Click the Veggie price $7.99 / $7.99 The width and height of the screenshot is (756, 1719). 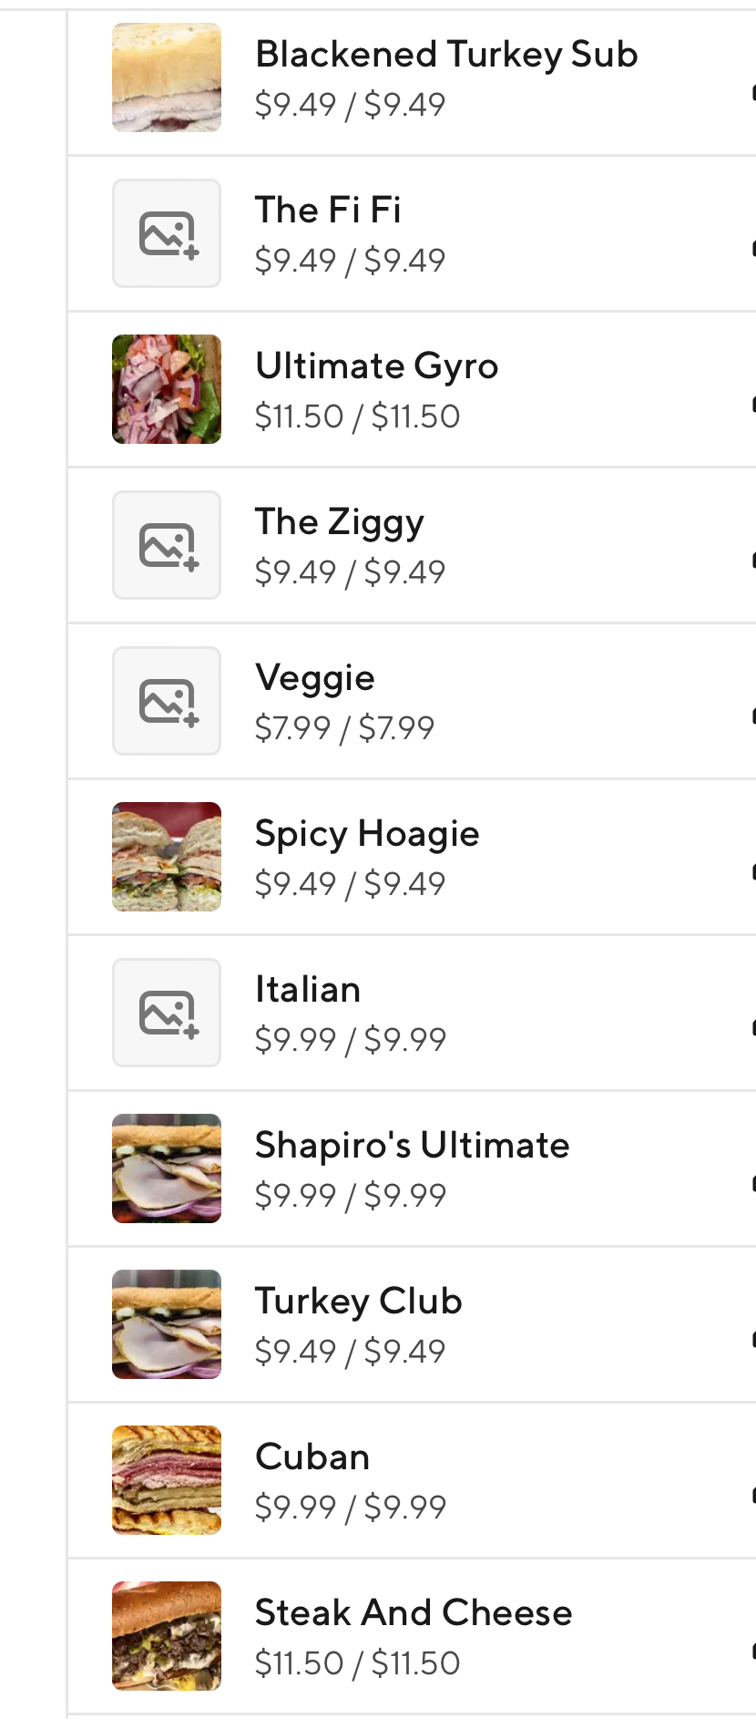tap(344, 728)
